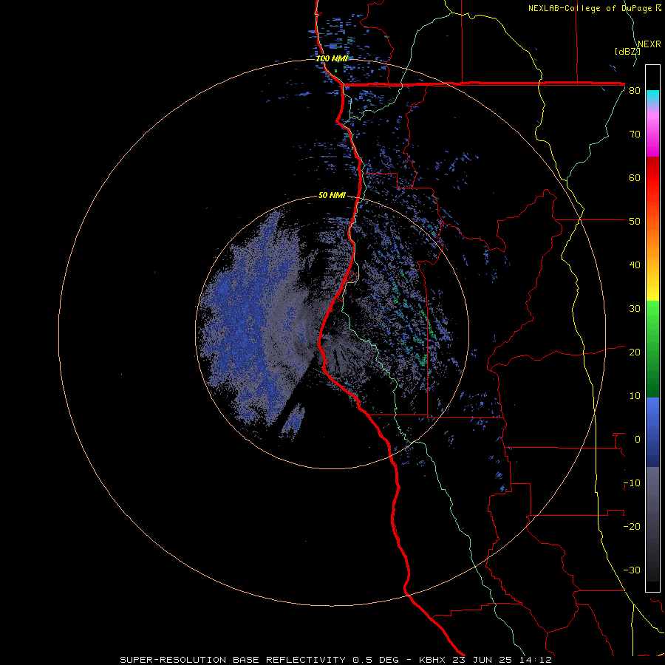
Task: Click the 80 value on the dBZ scale
Action: coord(635,91)
